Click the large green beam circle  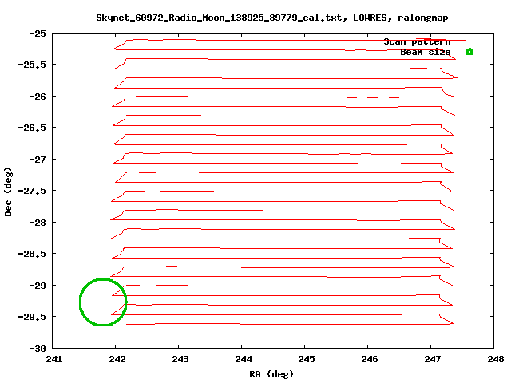(103, 302)
